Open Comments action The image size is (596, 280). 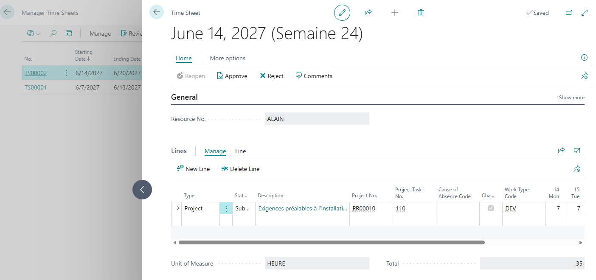314,76
